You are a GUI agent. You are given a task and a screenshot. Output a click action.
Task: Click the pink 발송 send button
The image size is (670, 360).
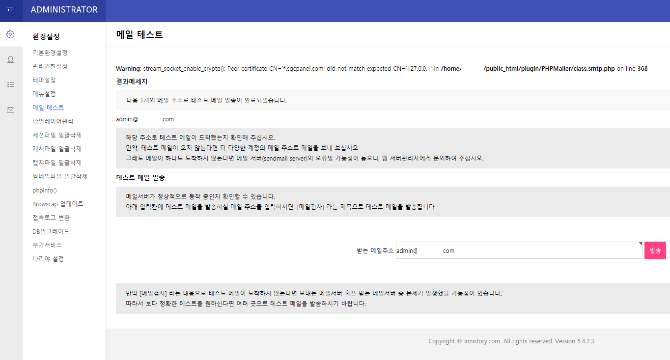(655, 250)
